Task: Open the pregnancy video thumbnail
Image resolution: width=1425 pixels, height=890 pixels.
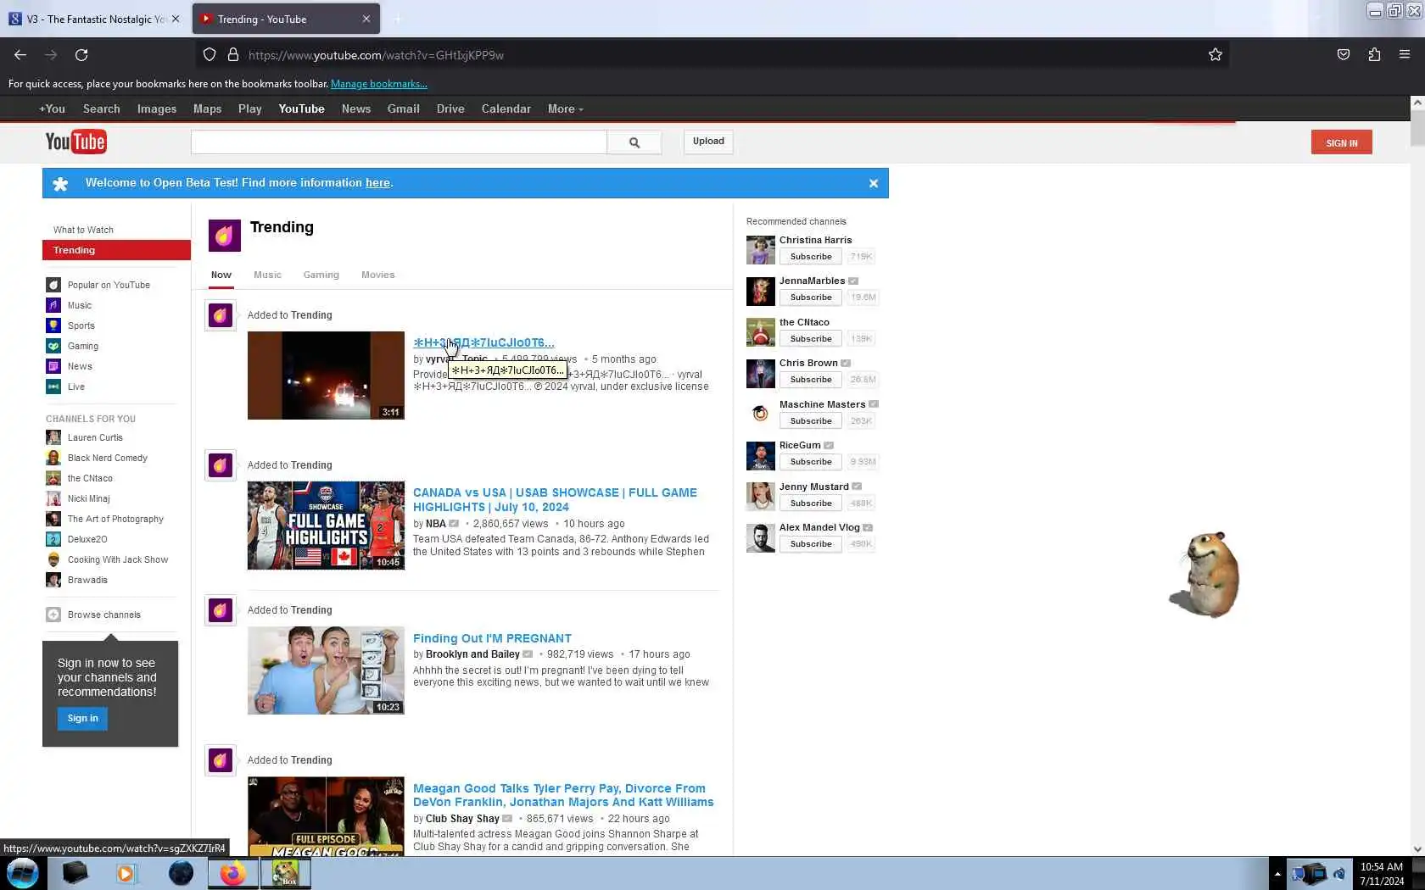Action: [x=326, y=670]
